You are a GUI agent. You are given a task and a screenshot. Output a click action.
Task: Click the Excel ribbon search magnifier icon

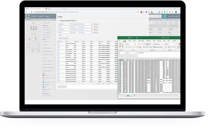tap(179, 41)
